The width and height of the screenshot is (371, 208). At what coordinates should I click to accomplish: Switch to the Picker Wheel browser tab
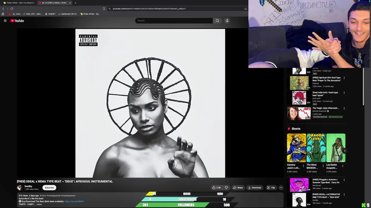[19, 3]
